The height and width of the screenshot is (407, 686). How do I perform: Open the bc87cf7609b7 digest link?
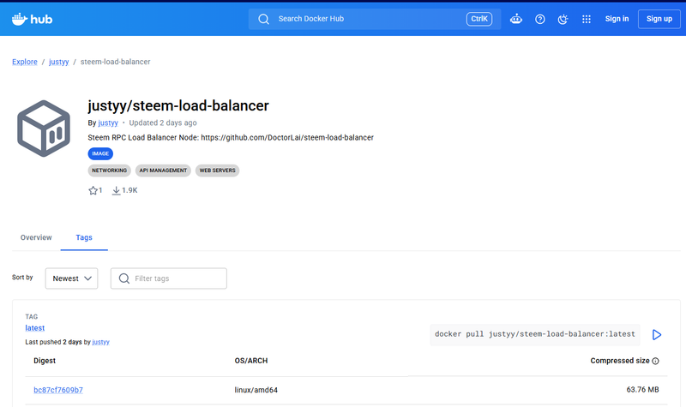58,390
